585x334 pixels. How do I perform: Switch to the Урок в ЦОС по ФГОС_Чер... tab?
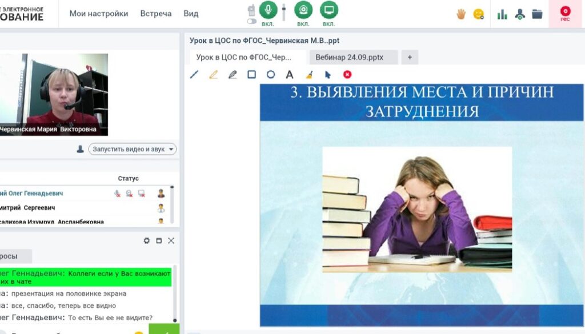pos(247,58)
